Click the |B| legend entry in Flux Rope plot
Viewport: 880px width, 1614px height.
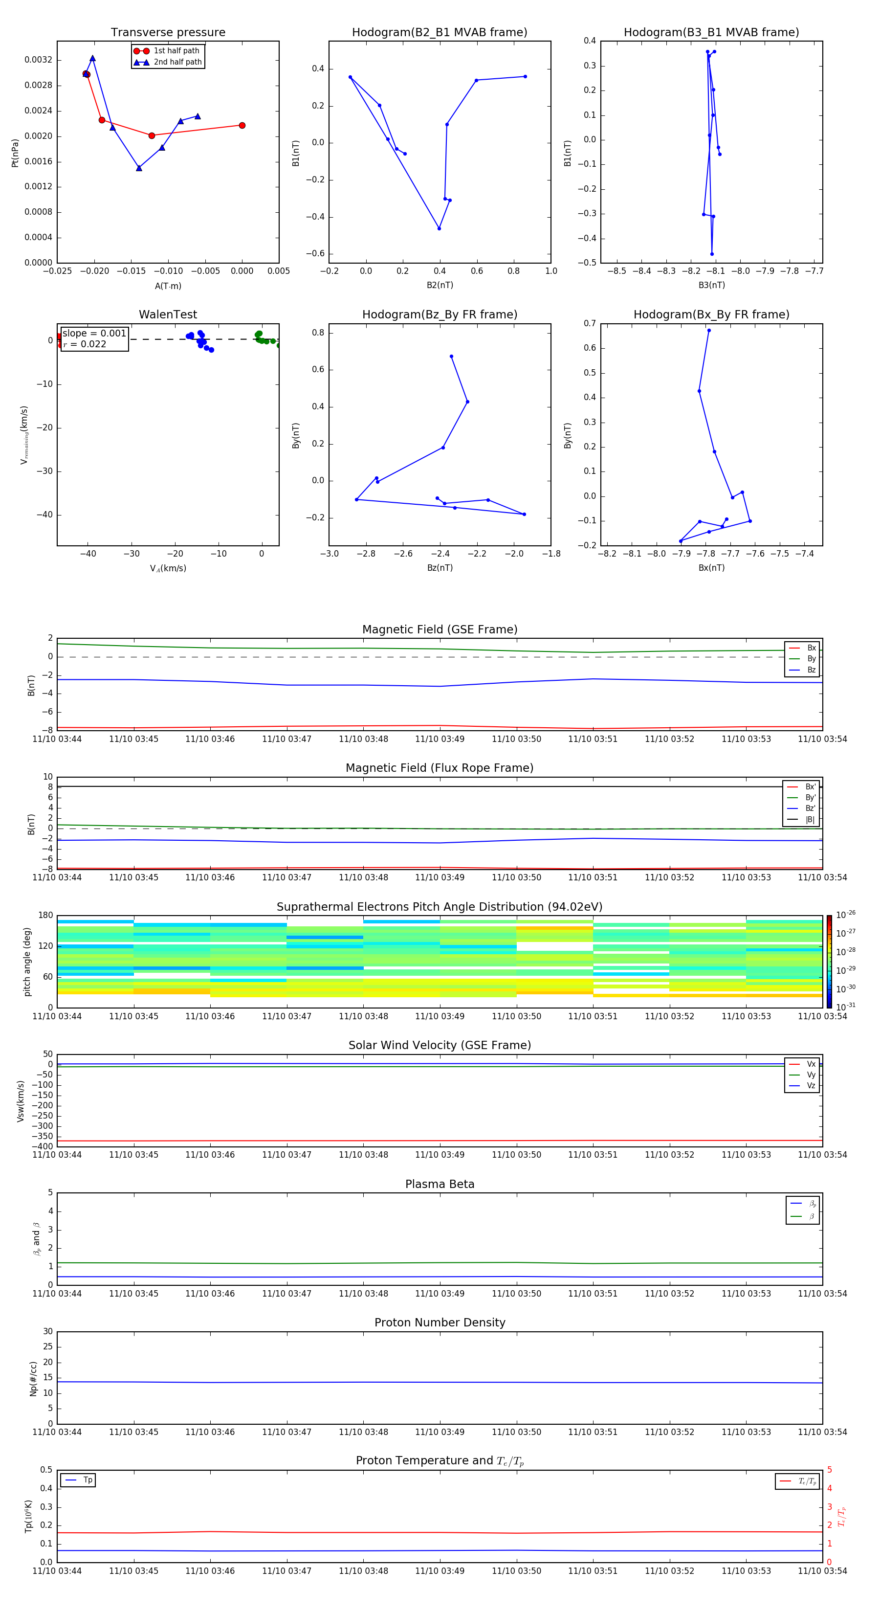801,820
